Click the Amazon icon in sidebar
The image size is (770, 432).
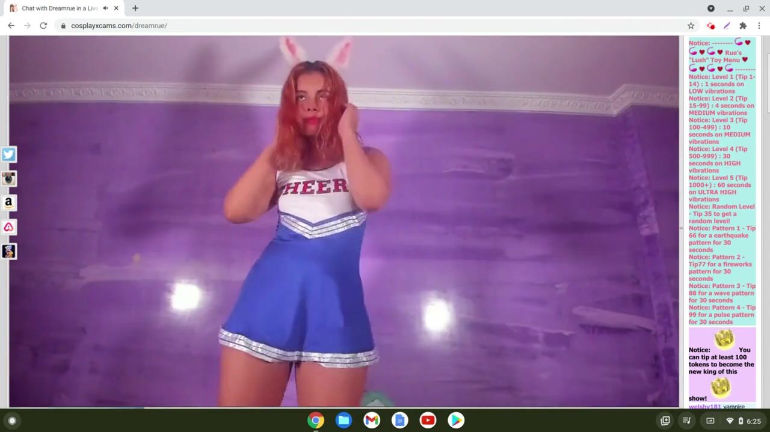pos(8,203)
